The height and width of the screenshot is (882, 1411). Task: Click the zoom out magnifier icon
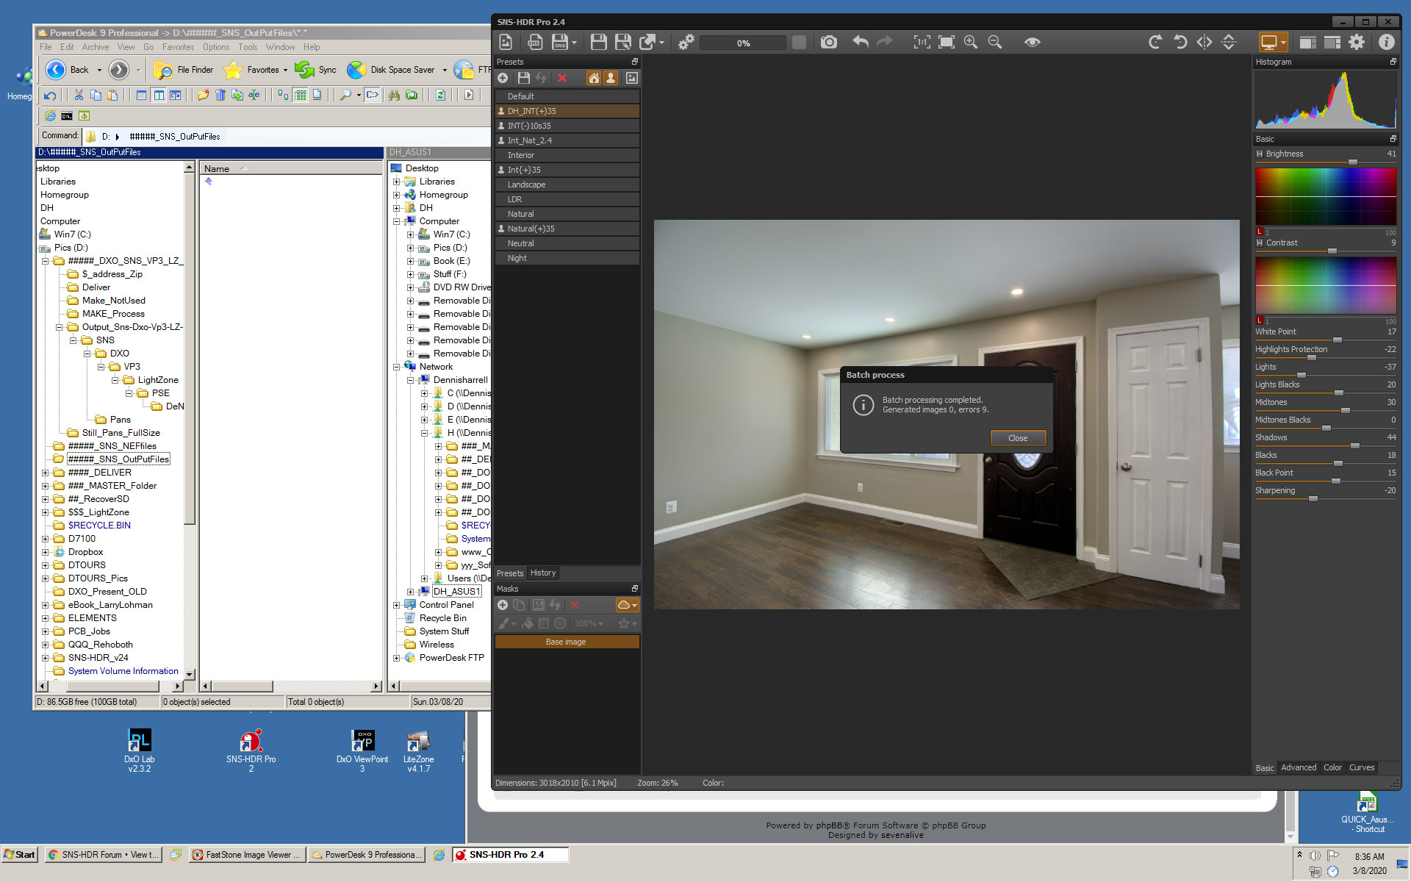click(995, 43)
